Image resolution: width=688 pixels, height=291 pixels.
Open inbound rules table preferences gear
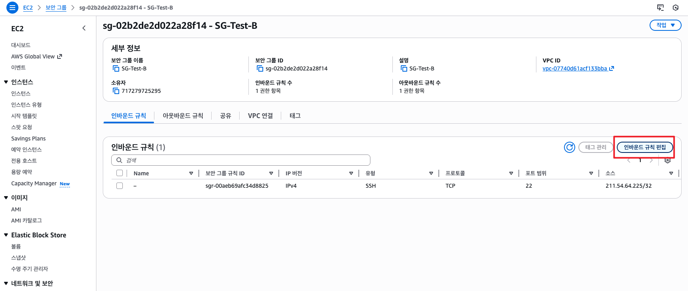pos(668,161)
